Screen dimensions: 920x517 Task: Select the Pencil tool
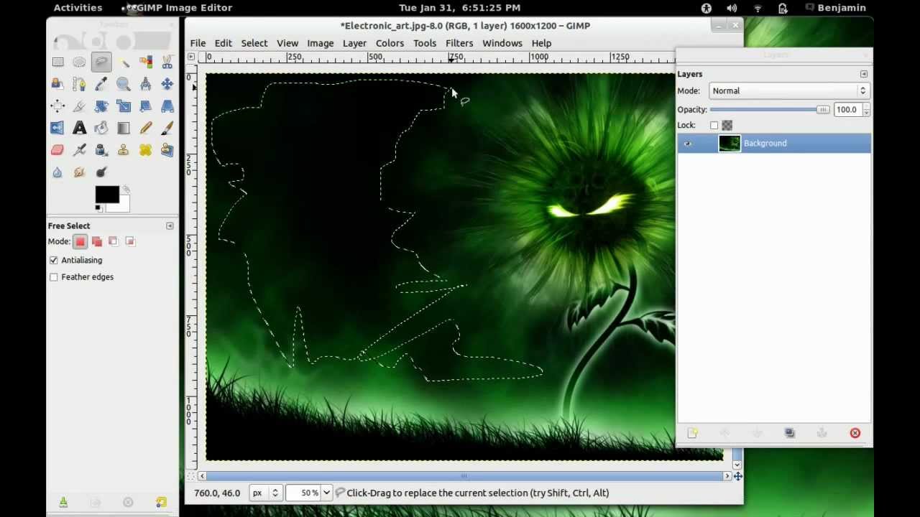[145, 129]
